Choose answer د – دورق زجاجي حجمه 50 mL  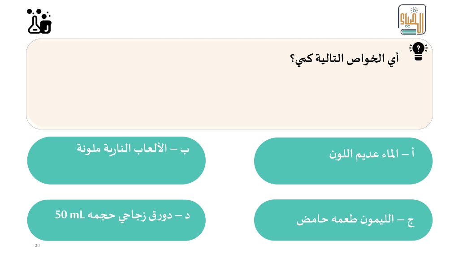[x=116, y=220]
